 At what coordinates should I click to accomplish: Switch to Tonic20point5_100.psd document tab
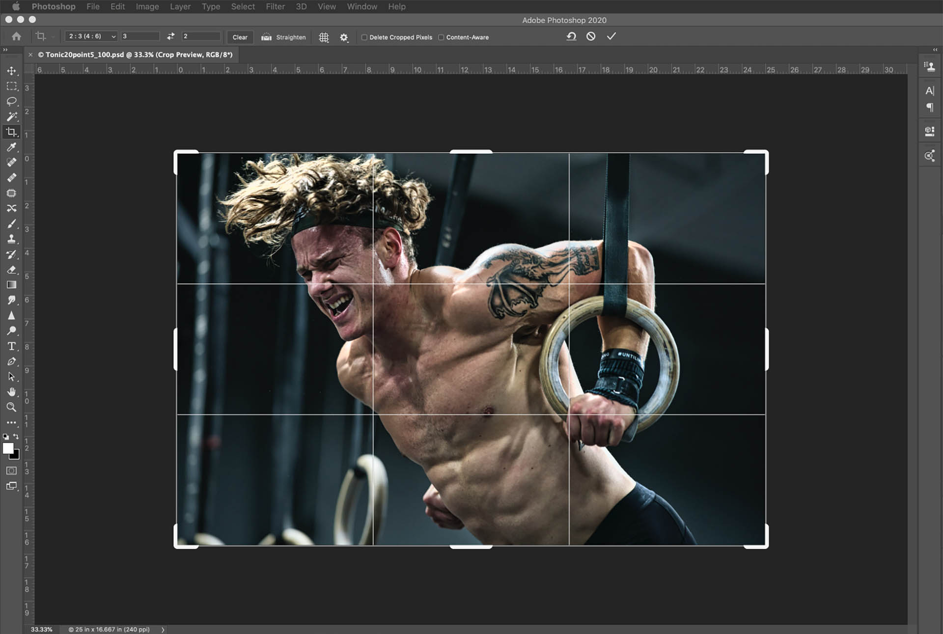click(x=135, y=55)
